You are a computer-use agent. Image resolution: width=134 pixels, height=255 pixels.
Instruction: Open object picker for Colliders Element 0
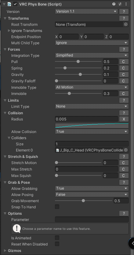pos(126,150)
